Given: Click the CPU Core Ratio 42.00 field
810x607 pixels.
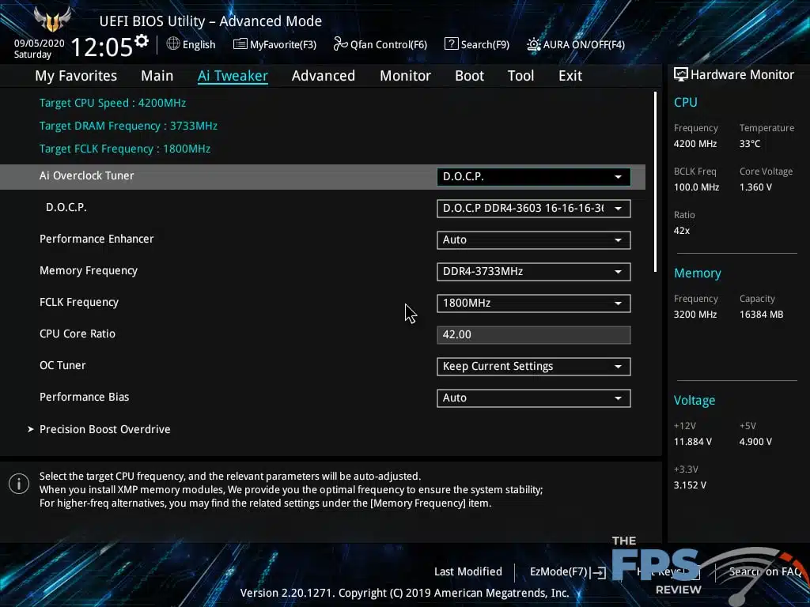Looking at the screenshot, I should click(534, 335).
